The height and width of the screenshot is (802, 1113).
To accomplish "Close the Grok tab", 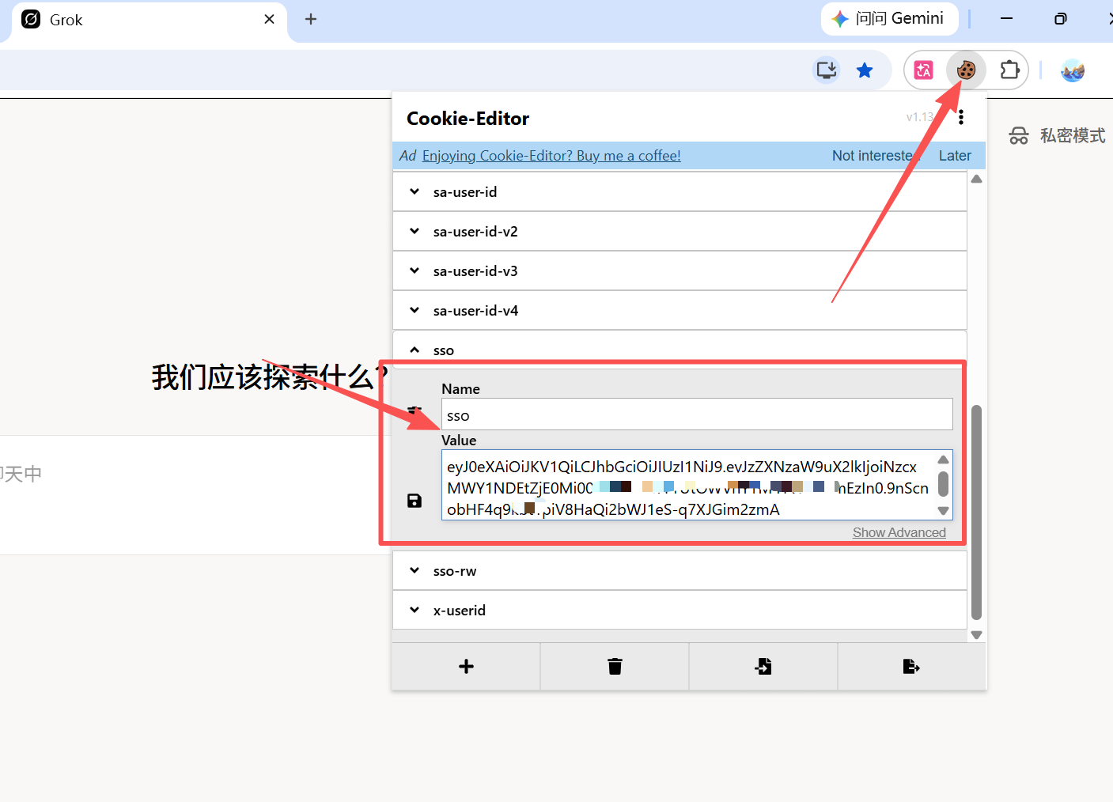I will pos(270,19).
